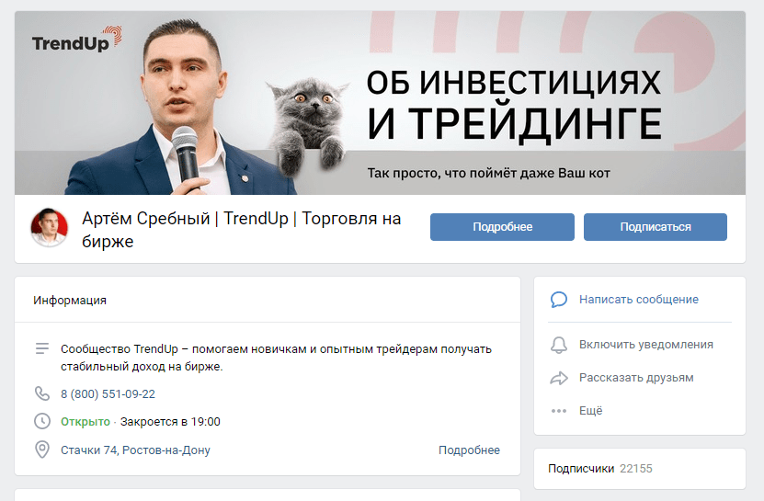The height and width of the screenshot is (501, 764).
Task: Click the message bubble icon
Action: 559,300
